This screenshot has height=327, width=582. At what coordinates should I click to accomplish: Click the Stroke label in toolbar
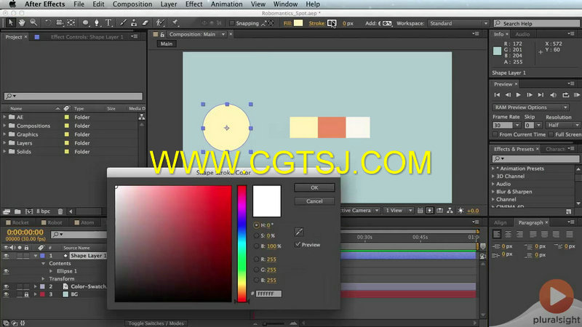coord(316,23)
